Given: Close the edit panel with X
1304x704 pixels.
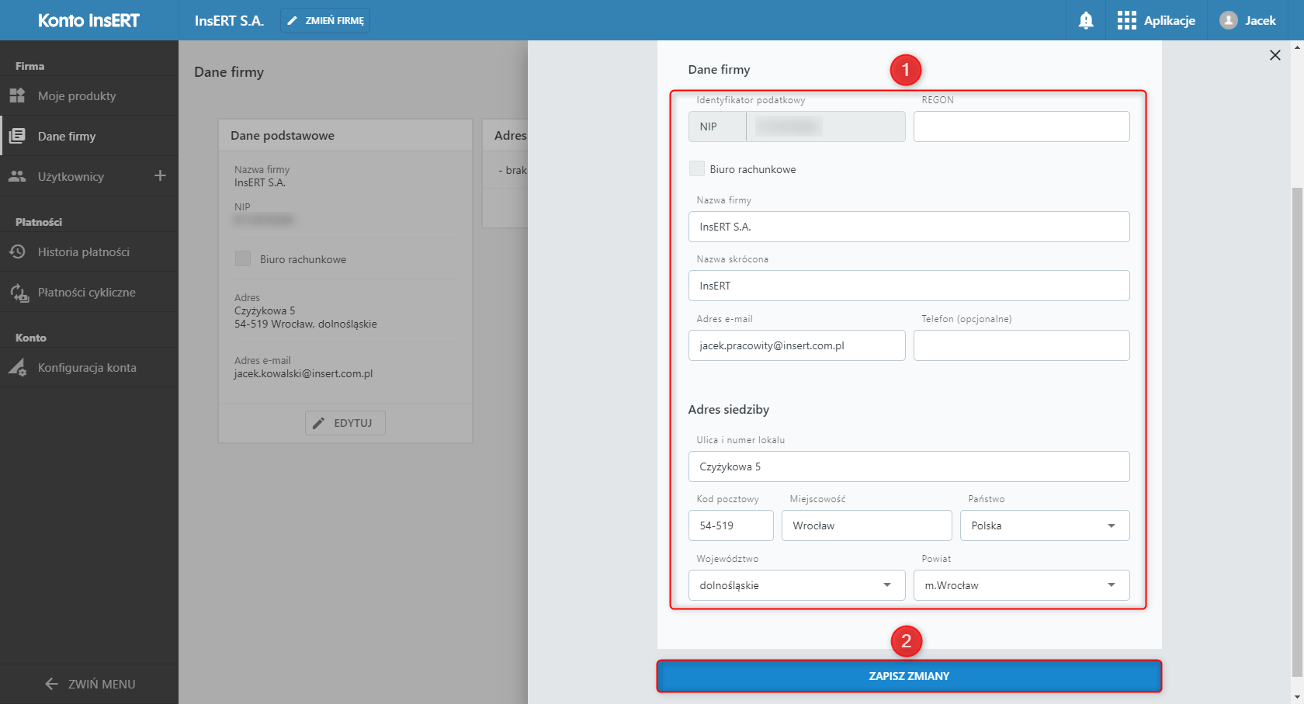Looking at the screenshot, I should click(x=1275, y=55).
